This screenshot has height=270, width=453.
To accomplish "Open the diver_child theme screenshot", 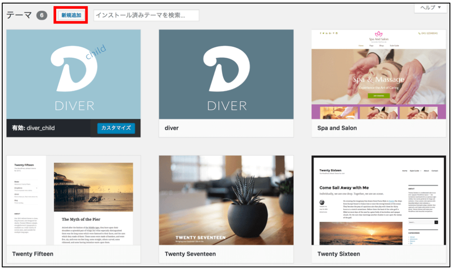I will pyautogui.click(x=74, y=74).
